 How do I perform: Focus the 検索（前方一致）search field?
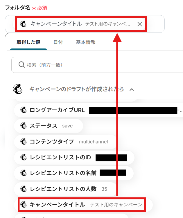tap(97, 65)
